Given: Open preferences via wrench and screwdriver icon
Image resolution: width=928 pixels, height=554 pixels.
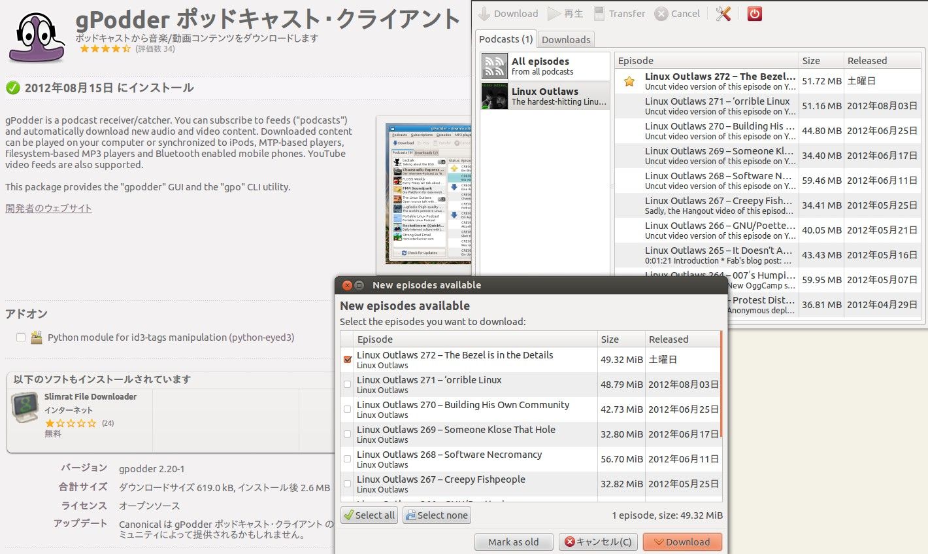Looking at the screenshot, I should (x=723, y=13).
